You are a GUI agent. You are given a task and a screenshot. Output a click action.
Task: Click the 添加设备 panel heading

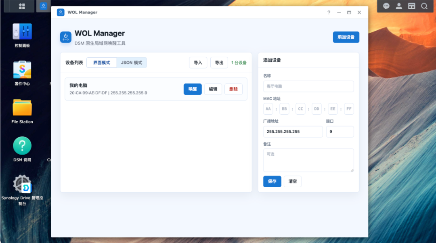pos(272,60)
